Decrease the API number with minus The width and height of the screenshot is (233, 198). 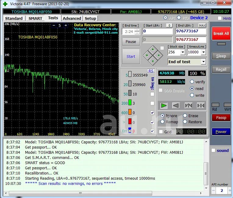click(x=213, y=190)
